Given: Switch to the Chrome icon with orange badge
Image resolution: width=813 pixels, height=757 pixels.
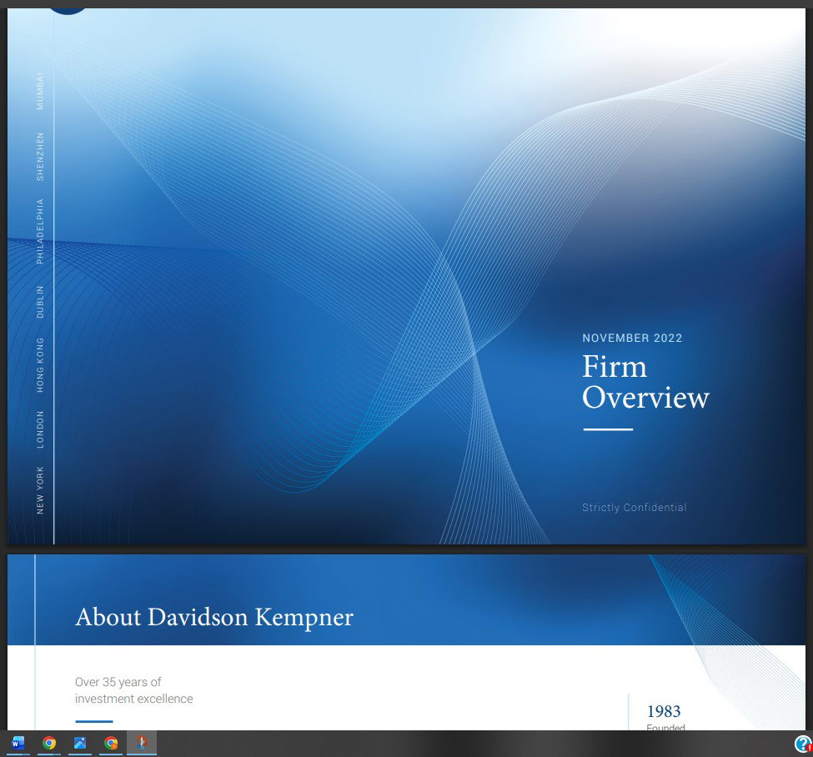Looking at the screenshot, I should coord(111,743).
